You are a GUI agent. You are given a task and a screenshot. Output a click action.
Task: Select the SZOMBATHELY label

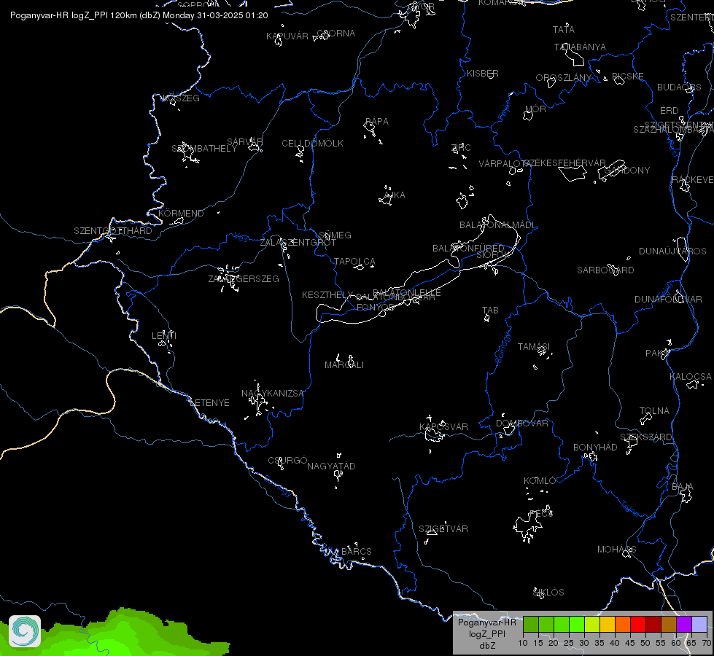click(x=204, y=149)
